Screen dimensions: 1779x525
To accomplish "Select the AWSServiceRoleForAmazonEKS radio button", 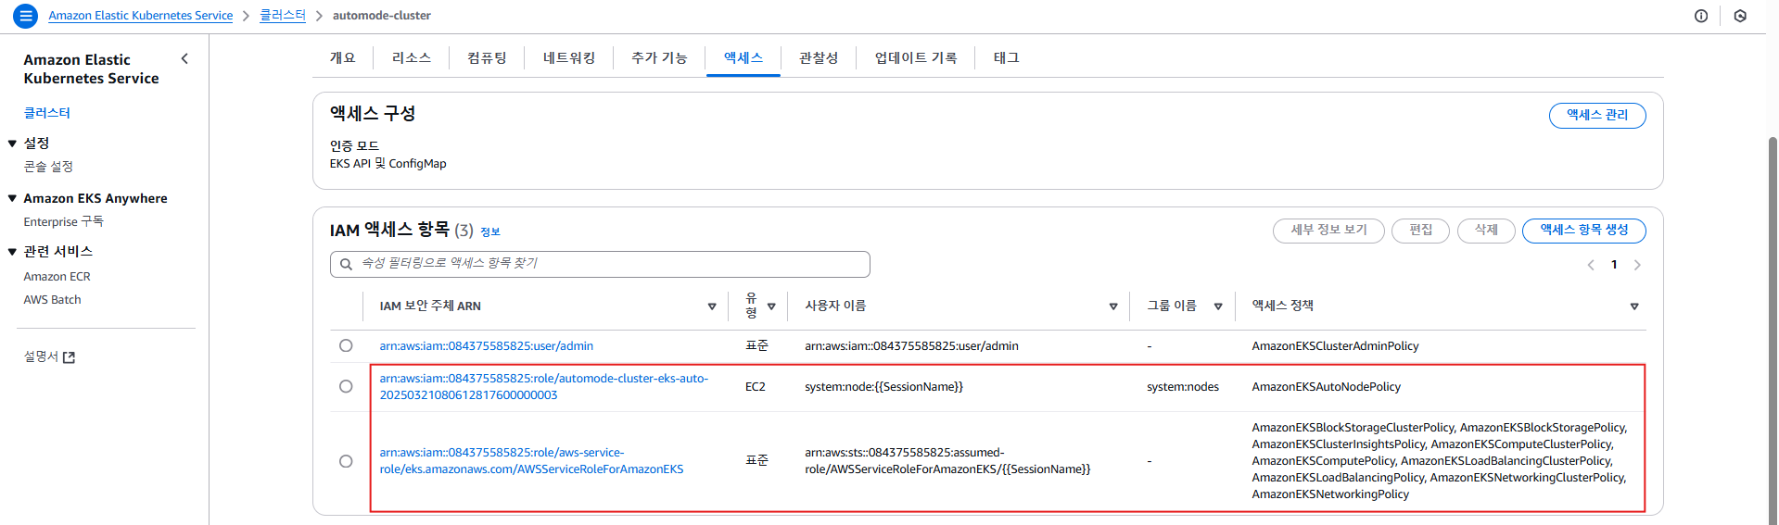I will 346,461.
